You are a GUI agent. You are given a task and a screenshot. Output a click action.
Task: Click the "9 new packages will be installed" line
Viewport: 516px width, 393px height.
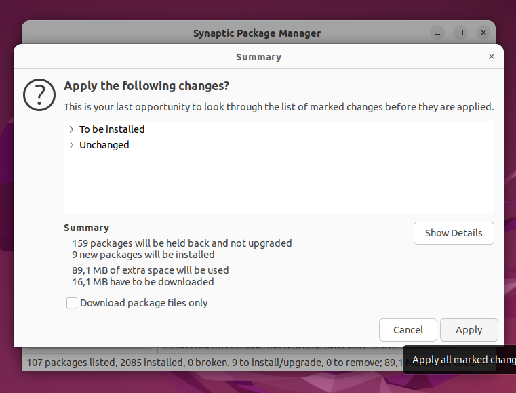tap(143, 255)
